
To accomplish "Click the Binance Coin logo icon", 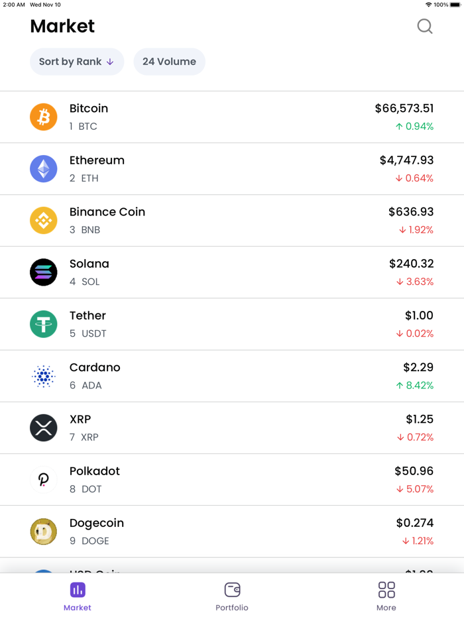I will point(44,220).
